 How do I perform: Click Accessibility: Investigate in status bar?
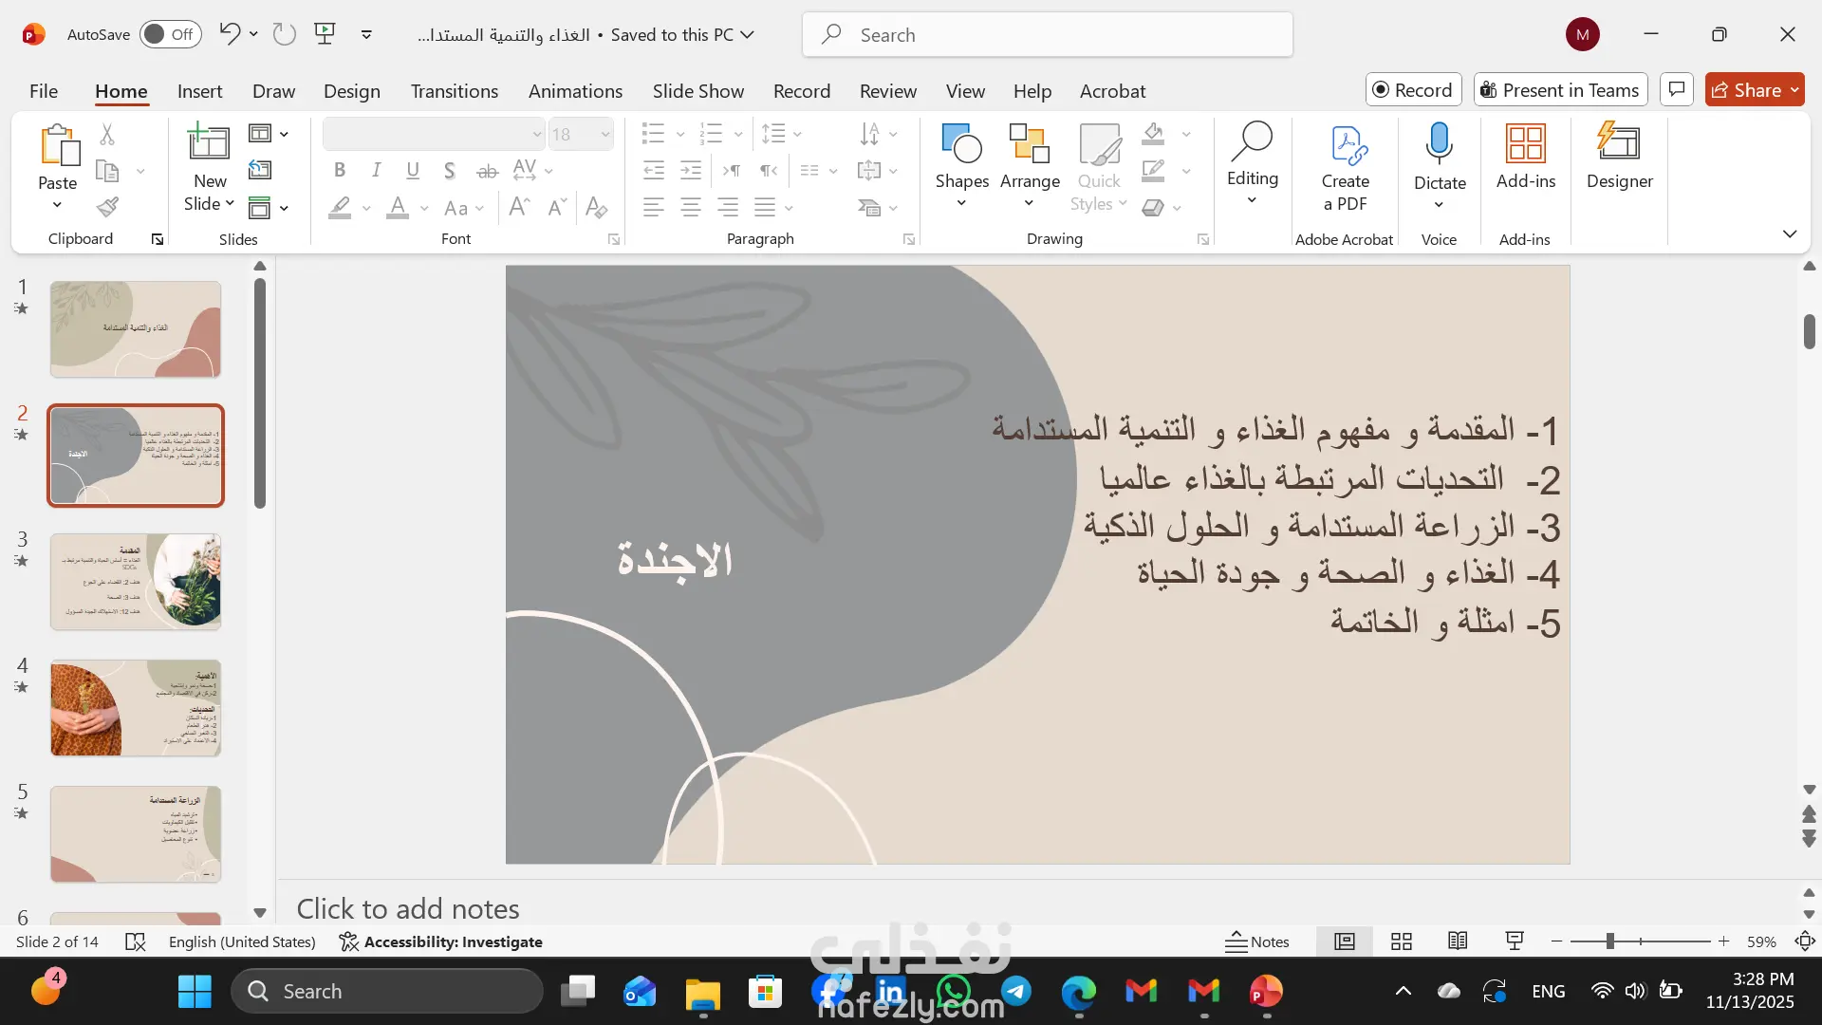click(x=441, y=941)
